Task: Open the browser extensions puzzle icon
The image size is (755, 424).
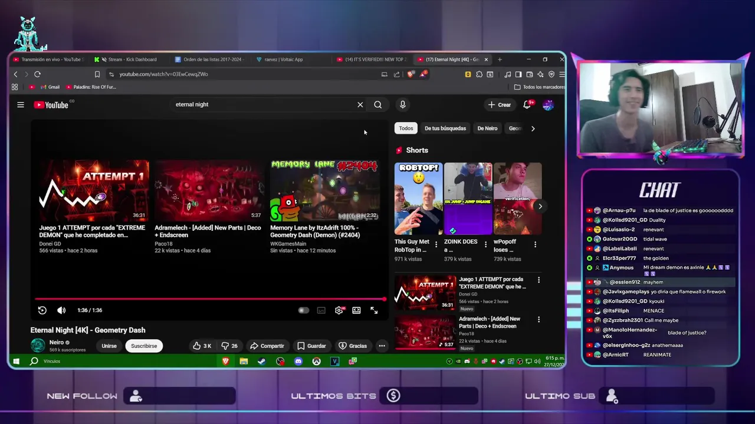Action: (x=479, y=74)
